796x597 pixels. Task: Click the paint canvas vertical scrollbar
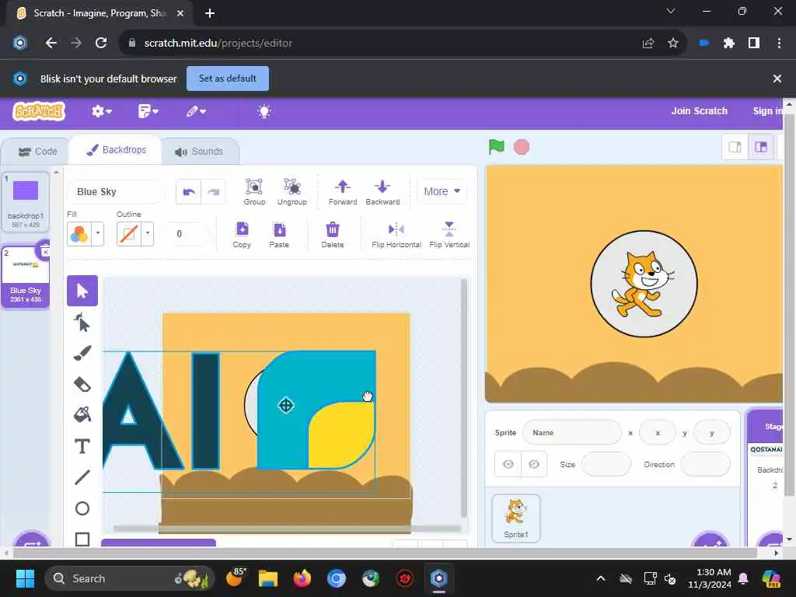pyautogui.click(x=463, y=399)
